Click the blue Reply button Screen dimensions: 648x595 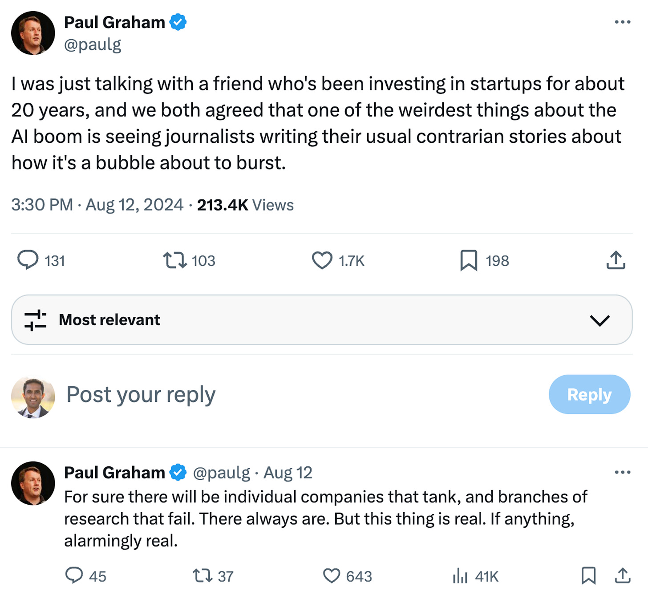(589, 394)
